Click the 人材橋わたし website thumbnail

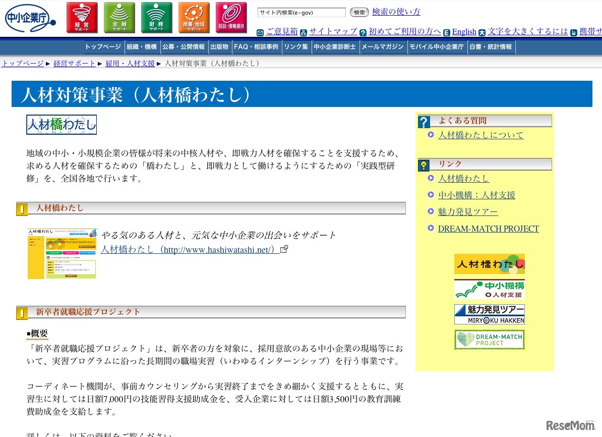[62, 253]
